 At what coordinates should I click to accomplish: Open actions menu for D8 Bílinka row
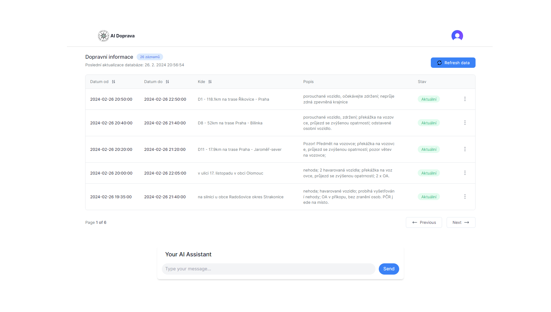pos(465,123)
